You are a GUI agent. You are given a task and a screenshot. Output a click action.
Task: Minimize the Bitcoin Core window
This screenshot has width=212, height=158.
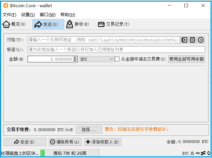pos(169,5)
